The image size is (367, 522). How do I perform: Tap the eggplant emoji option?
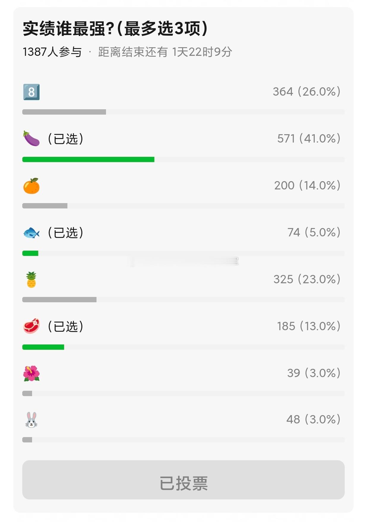point(31,139)
